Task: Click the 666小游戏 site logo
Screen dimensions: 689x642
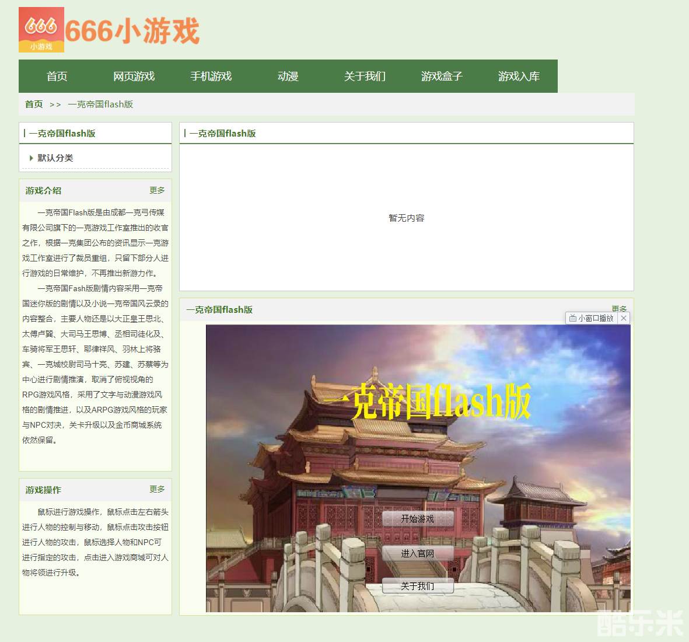Action: (x=109, y=30)
